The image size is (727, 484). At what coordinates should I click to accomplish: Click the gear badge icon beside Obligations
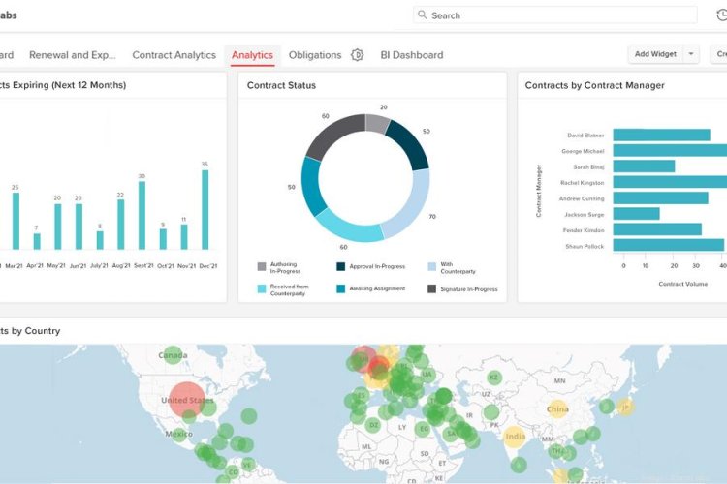(357, 55)
